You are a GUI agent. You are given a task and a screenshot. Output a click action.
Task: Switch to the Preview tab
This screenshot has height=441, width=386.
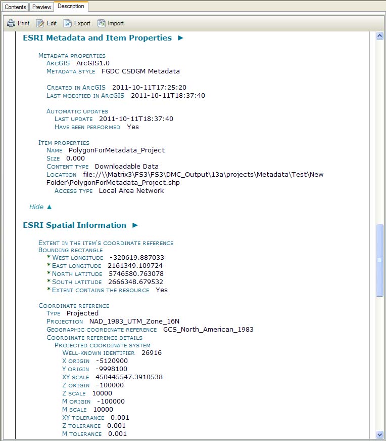click(x=41, y=7)
